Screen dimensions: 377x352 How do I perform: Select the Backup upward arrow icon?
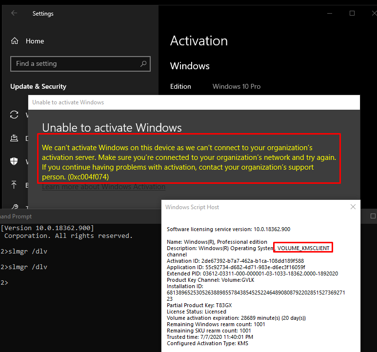(14, 185)
